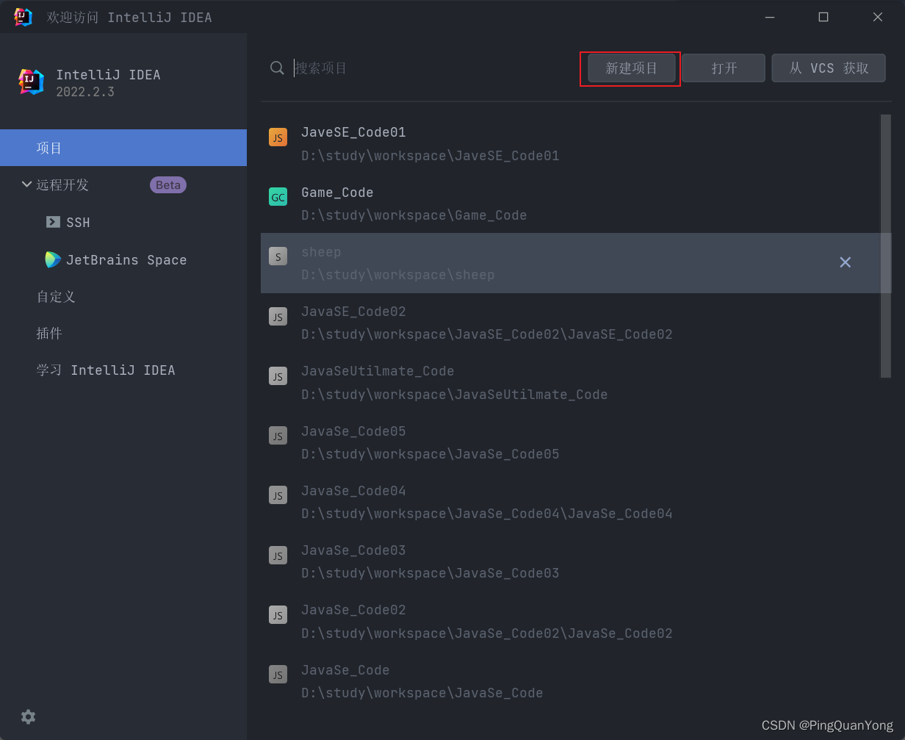This screenshot has height=740, width=905.
Task: Click path D:\study\workspace\Game_Code
Action: tap(414, 215)
